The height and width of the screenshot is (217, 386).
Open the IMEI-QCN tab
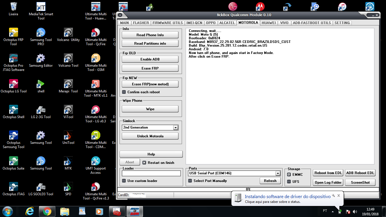coord(194,23)
